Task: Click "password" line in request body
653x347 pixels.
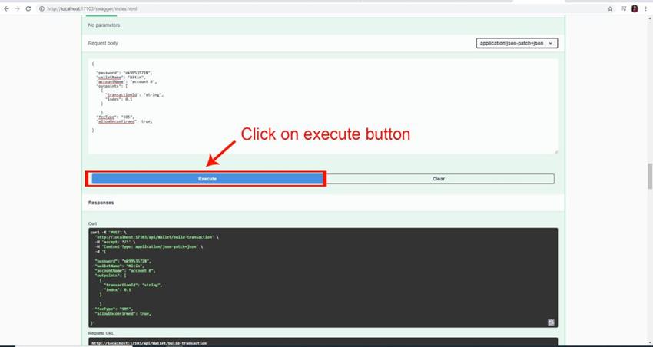Action: 124,73
